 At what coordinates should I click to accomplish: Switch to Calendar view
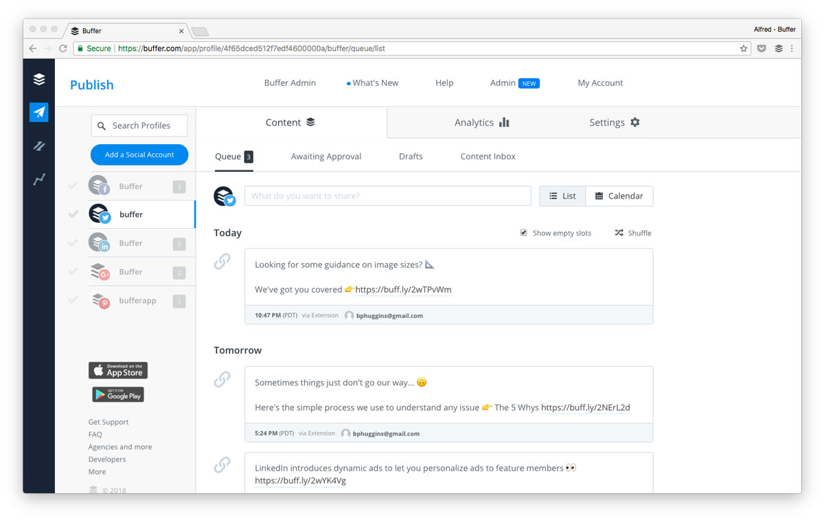tap(619, 196)
